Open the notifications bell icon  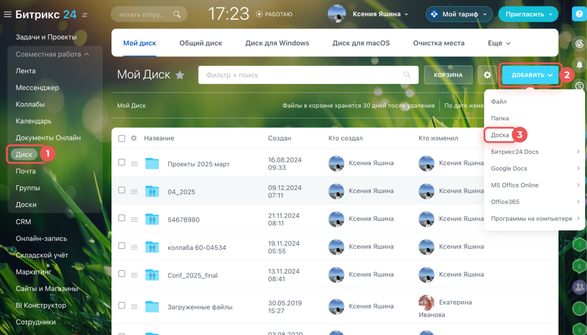580,65
